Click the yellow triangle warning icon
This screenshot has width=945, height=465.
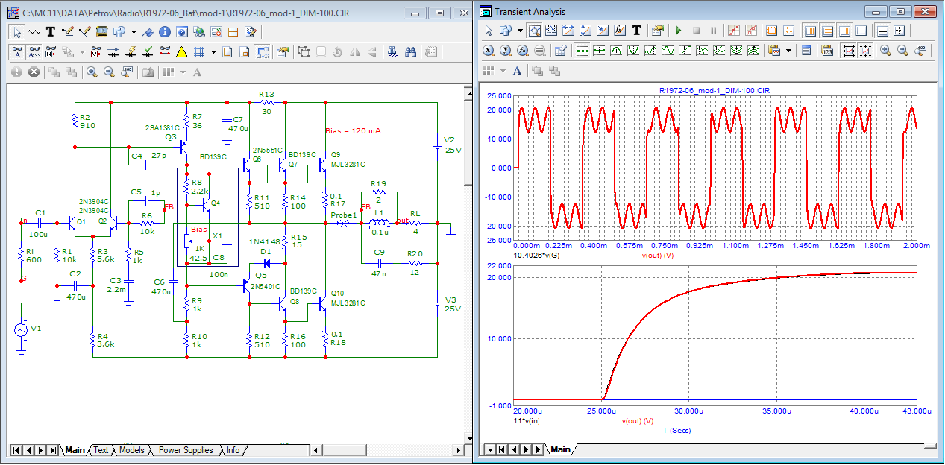pyautogui.click(x=181, y=52)
